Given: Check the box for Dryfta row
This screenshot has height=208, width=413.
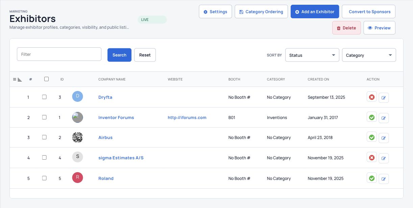Looking at the screenshot, I should pyautogui.click(x=44, y=97).
